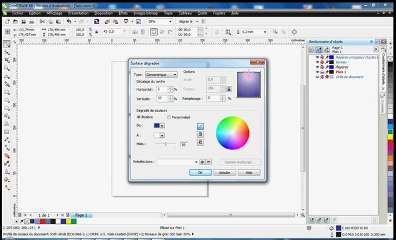Click the Aide button in dialog
The width and height of the screenshot is (396, 240).
pyautogui.click(x=249, y=173)
